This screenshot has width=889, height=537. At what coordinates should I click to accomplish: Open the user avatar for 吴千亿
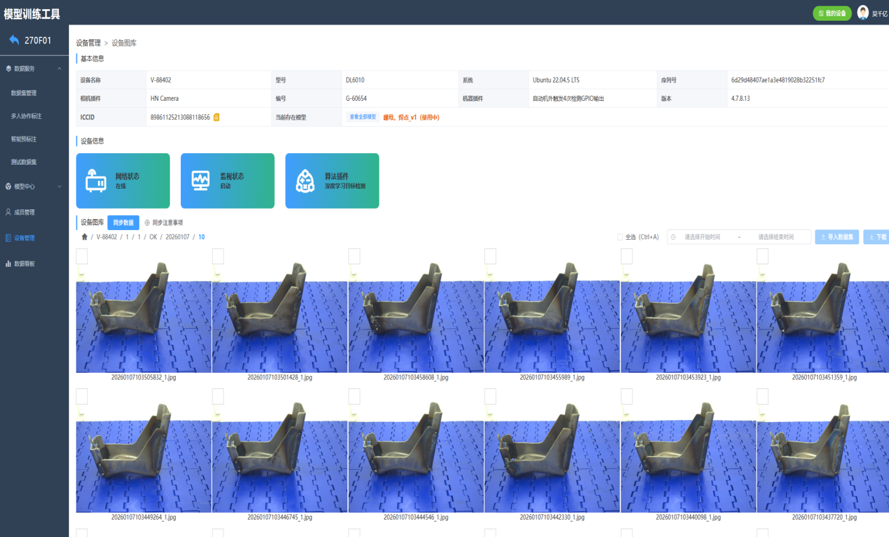863,12
